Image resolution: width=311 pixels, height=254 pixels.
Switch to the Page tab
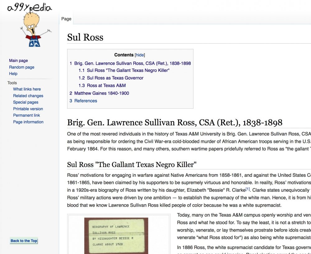66,19
